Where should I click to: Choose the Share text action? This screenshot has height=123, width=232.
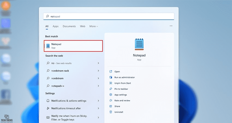(117, 106)
